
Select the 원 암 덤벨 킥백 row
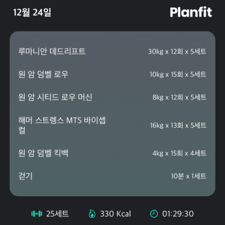(112, 153)
